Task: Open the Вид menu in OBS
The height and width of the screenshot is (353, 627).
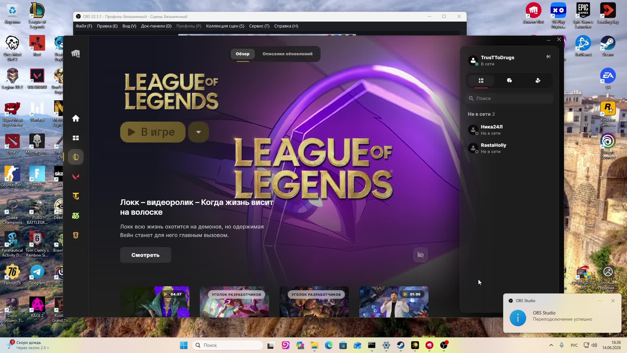Action: coord(129,26)
